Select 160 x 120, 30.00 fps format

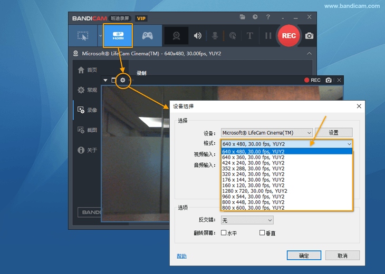pos(287,185)
